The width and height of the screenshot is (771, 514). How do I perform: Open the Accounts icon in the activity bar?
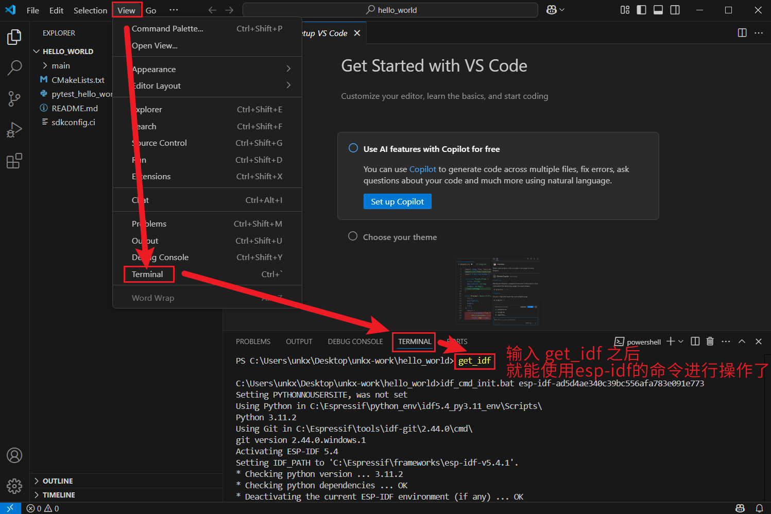click(14, 455)
